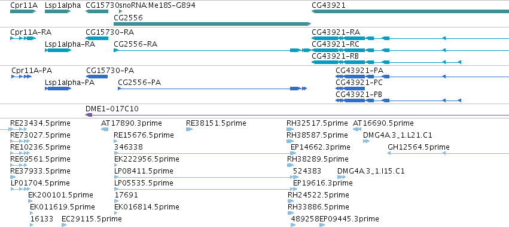Viewport: 509px width, 228px height.
Task: Click the EP09445.3prime EST marker
Action: tap(322, 225)
